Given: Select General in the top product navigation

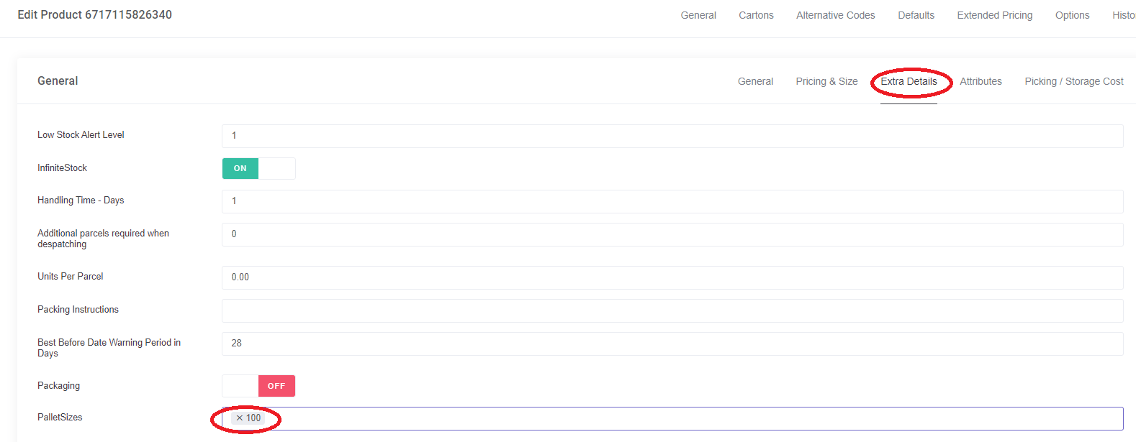Looking at the screenshot, I should [x=698, y=15].
